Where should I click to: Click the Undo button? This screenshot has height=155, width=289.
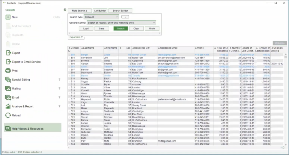click(152, 28)
